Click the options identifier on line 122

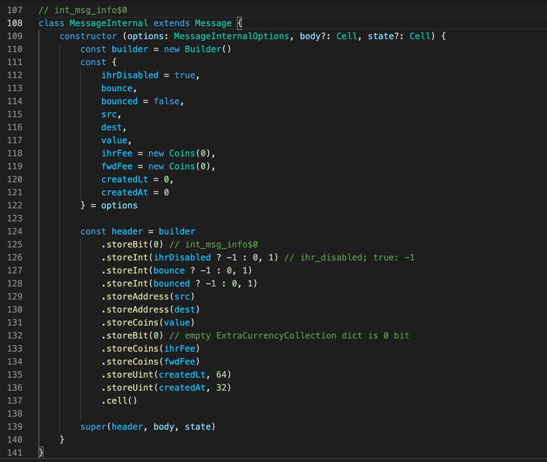119,206
